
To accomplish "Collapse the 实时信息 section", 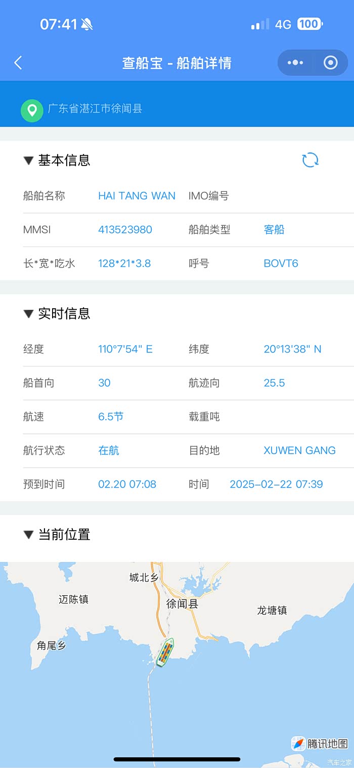I will pos(28,314).
